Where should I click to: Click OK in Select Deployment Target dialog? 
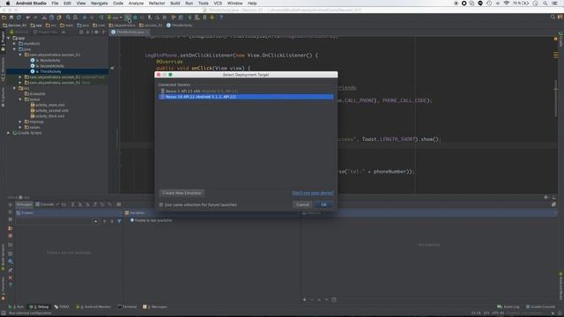click(323, 204)
